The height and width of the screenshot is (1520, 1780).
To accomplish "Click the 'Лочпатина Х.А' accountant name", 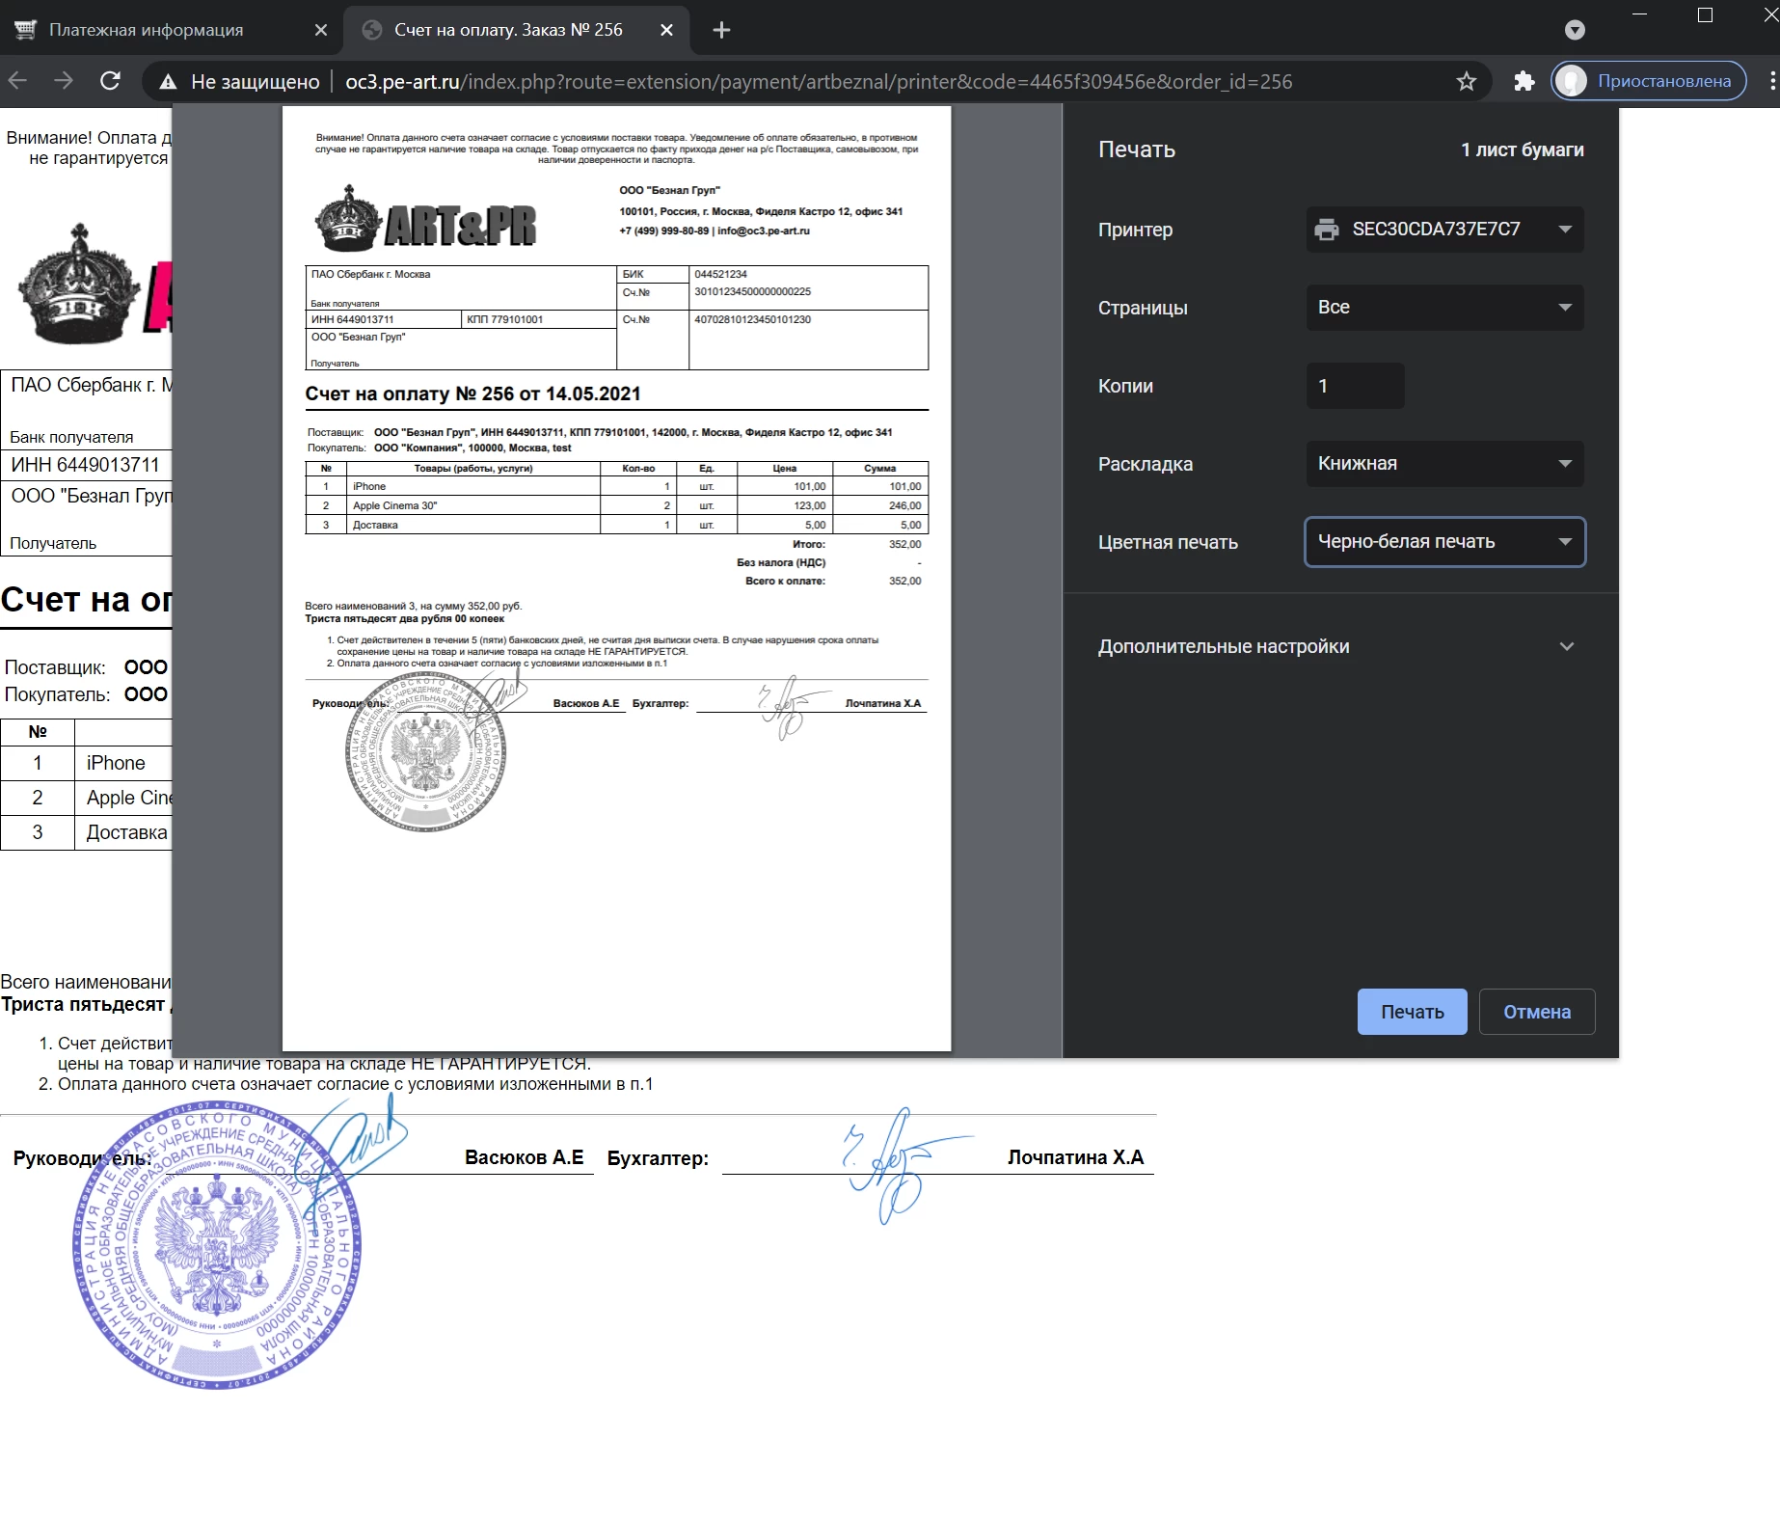I will pos(1076,1157).
